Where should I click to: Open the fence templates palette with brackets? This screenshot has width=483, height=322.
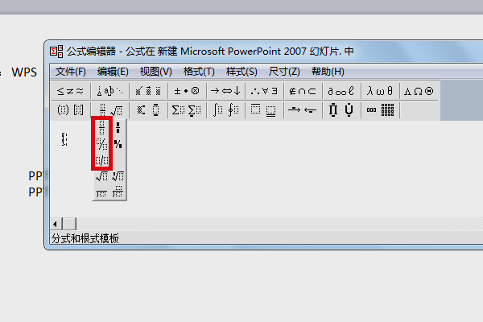click(71, 109)
